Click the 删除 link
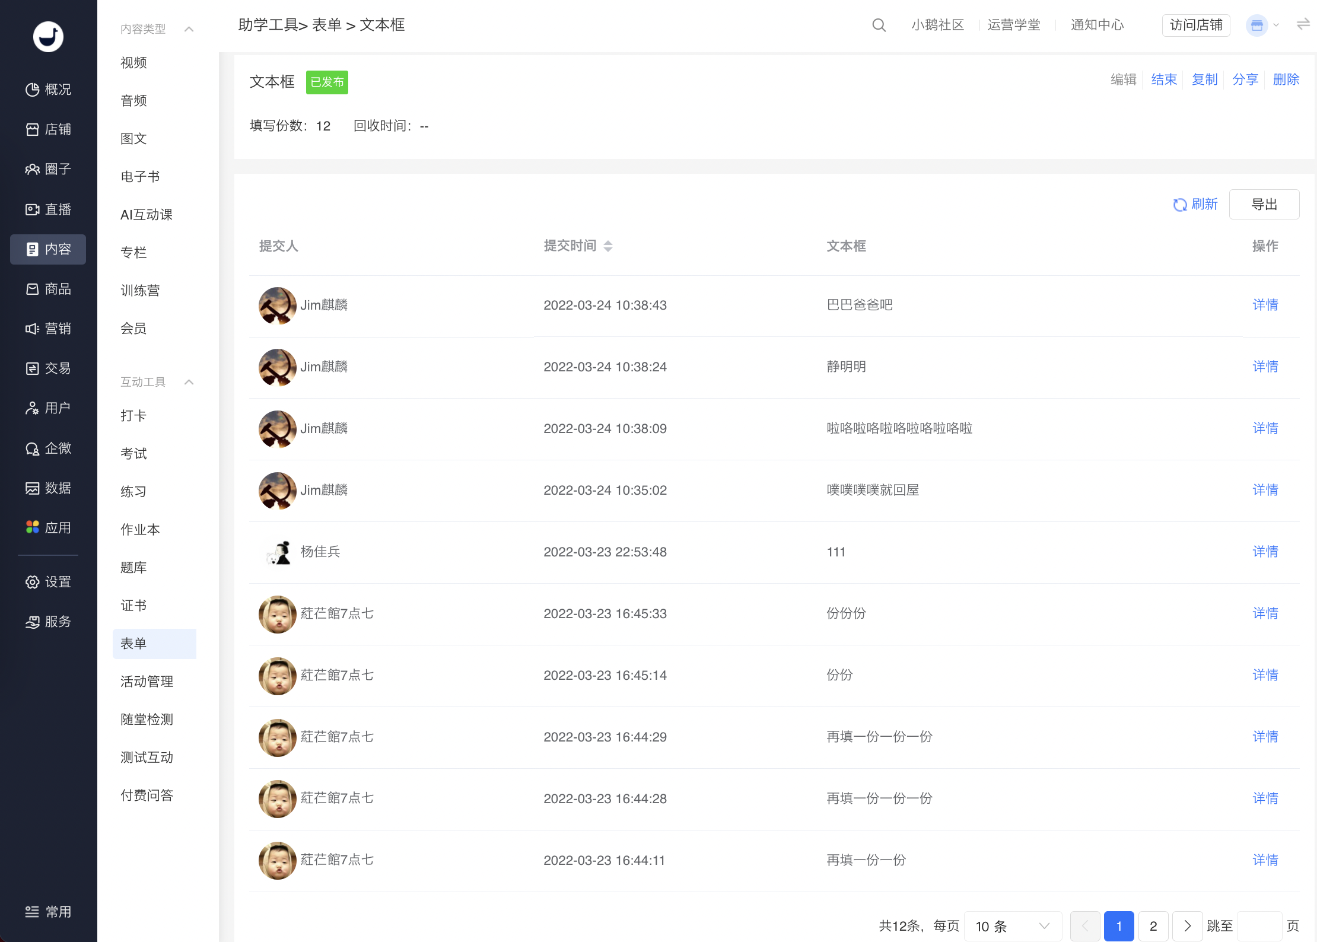1317x942 pixels. pos(1286,79)
